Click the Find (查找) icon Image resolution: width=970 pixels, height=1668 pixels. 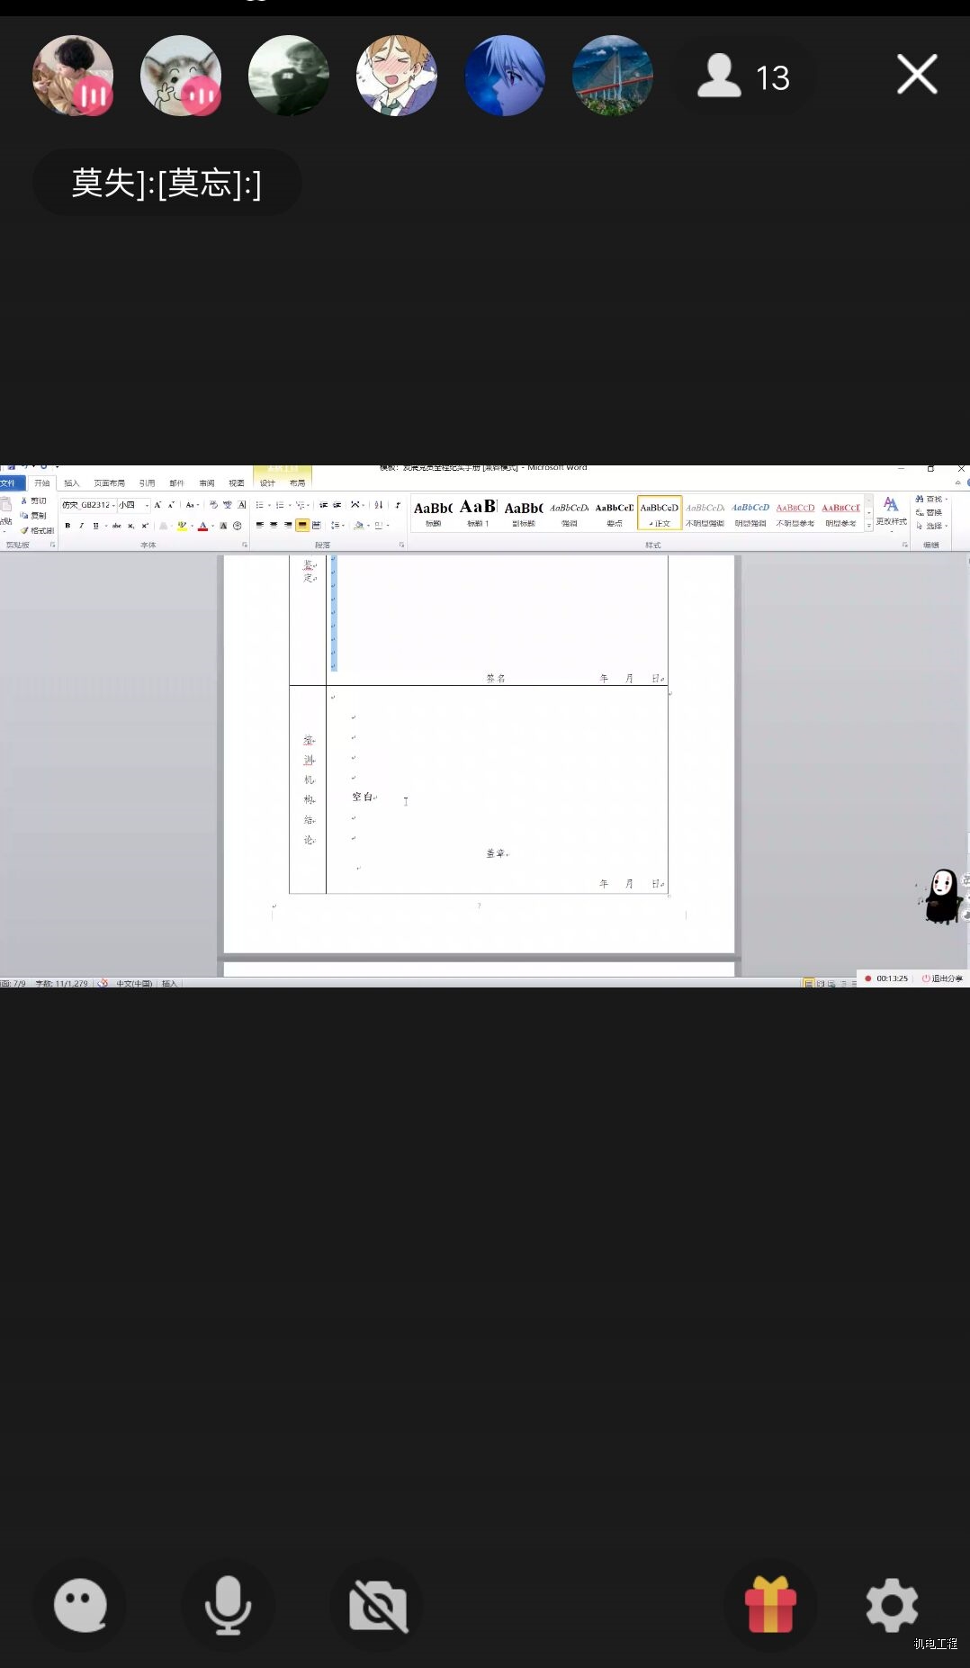pyautogui.click(x=930, y=499)
